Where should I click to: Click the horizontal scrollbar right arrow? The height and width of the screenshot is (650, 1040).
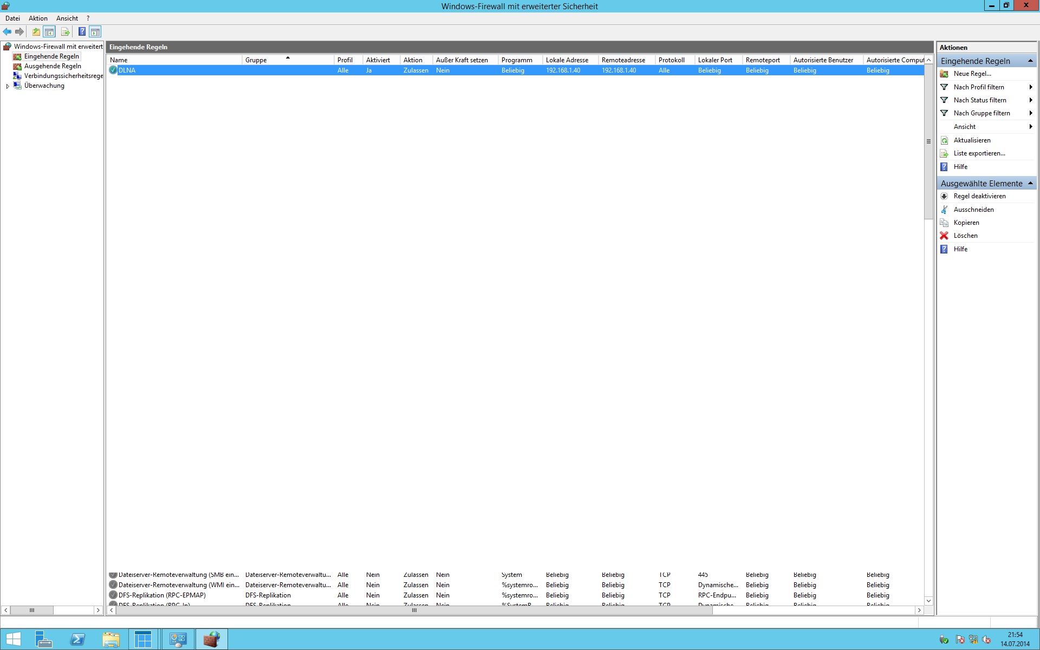(919, 610)
